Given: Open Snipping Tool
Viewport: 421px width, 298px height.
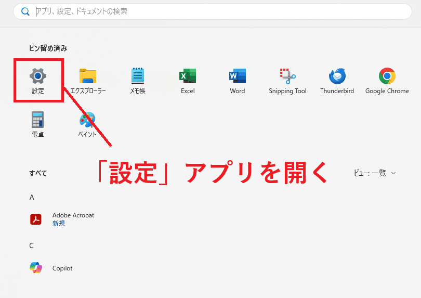Looking at the screenshot, I should pyautogui.click(x=287, y=80).
